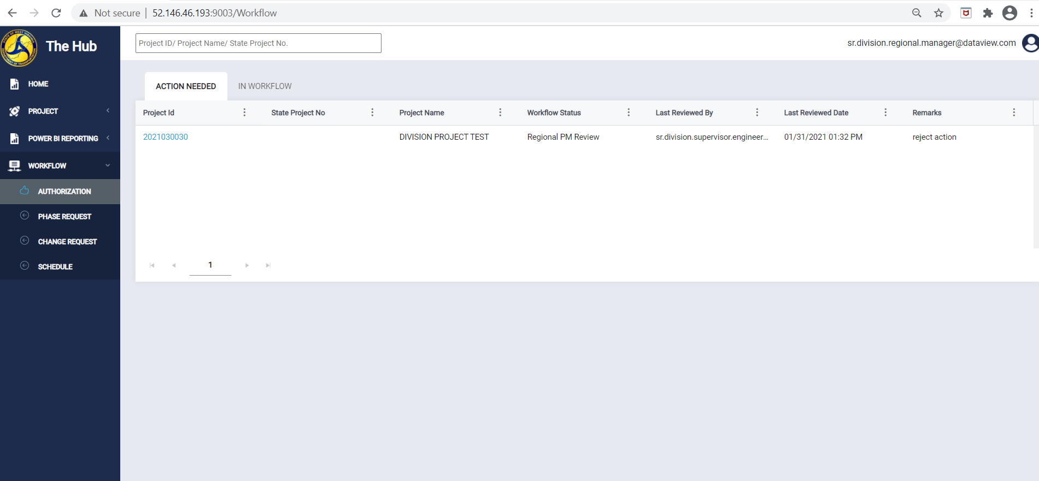Image resolution: width=1039 pixels, height=481 pixels.
Task: Go to previous page of grid
Action: (x=174, y=265)
